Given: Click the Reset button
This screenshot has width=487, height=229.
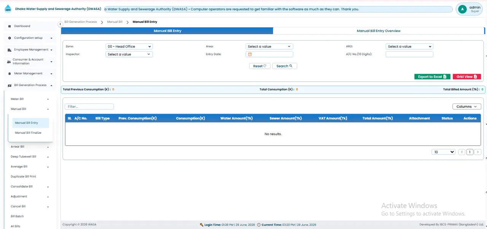Looking at the screenshot, I should tap(260, 66).
